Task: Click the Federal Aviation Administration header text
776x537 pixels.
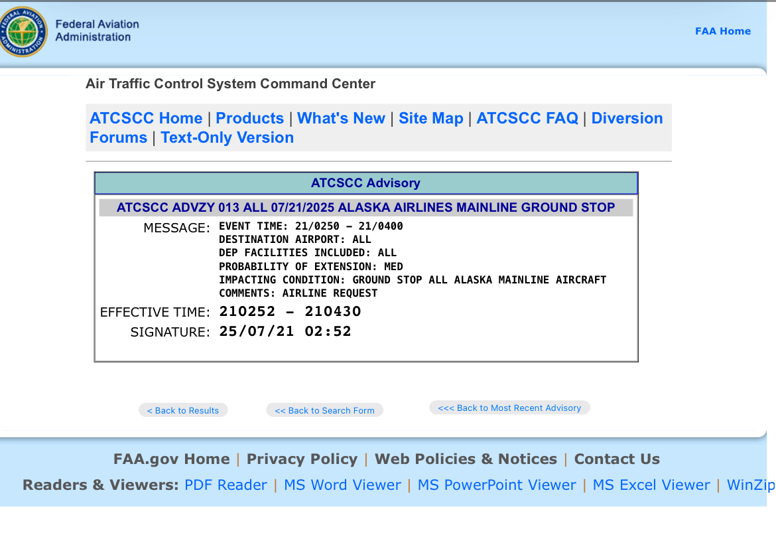Action: click(x=97, y=31)
